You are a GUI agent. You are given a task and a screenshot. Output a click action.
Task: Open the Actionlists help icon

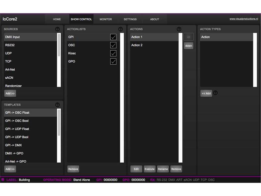point(120,29)
